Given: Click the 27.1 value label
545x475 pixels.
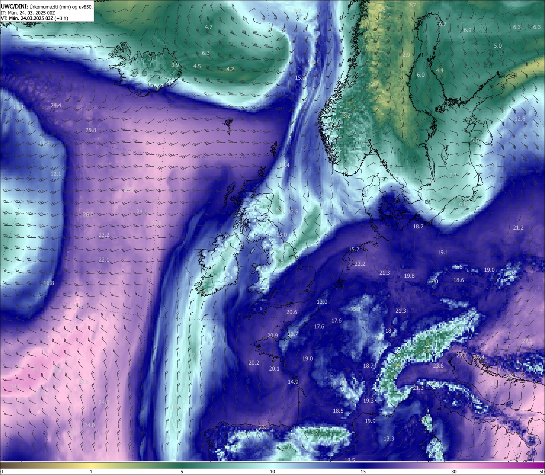Looking at the screenshot, I should [x=527, y=341].
